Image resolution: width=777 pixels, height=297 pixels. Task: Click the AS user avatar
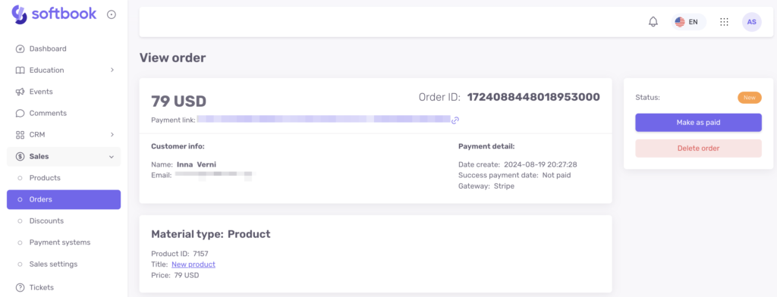pyautogui.click(x=751, y=22)
